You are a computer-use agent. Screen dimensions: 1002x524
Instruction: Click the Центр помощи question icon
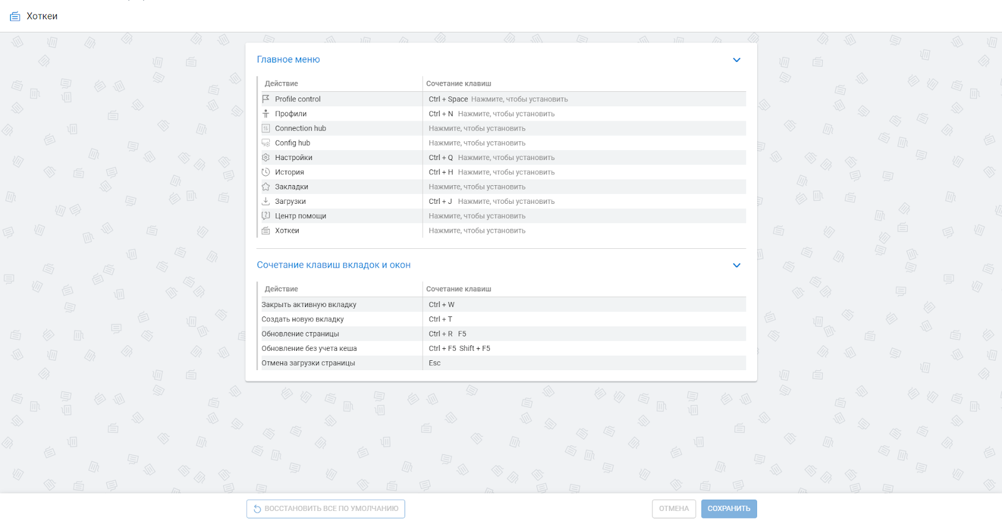(x=266, y=216)
